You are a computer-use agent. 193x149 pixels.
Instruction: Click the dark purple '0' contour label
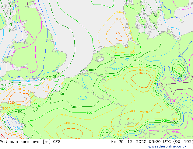161,84
